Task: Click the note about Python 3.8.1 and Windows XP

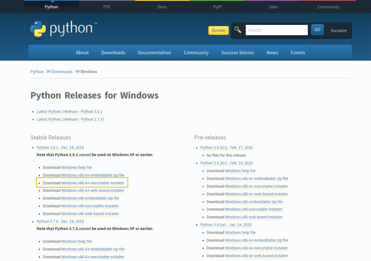Action: click(x=95, y=155)
